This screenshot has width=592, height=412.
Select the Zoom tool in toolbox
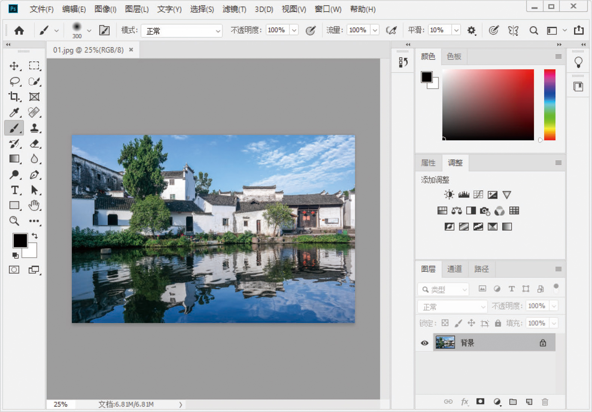click(x=14, y=221)
